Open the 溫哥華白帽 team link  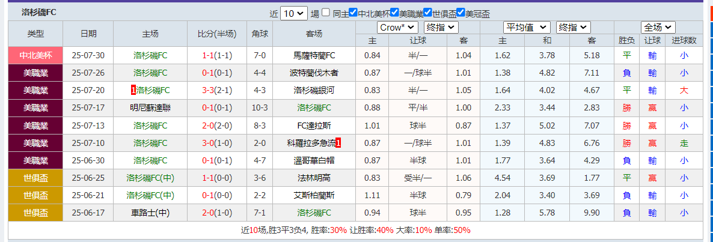[x=314, y=160]
